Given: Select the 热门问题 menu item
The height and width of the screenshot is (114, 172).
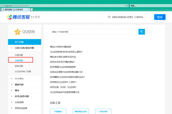Looking at the screenshot, I should coord(25,42).
